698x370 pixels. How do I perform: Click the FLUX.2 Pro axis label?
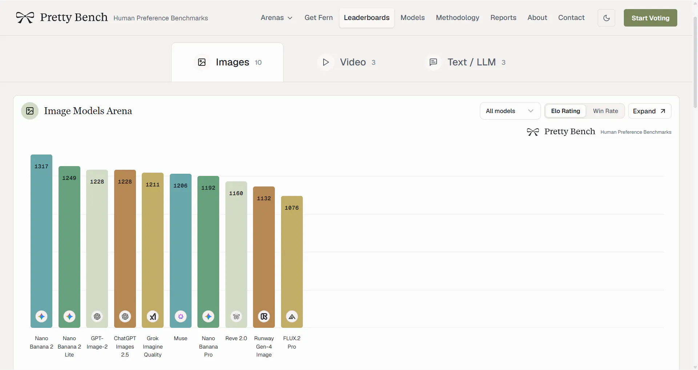292,342
